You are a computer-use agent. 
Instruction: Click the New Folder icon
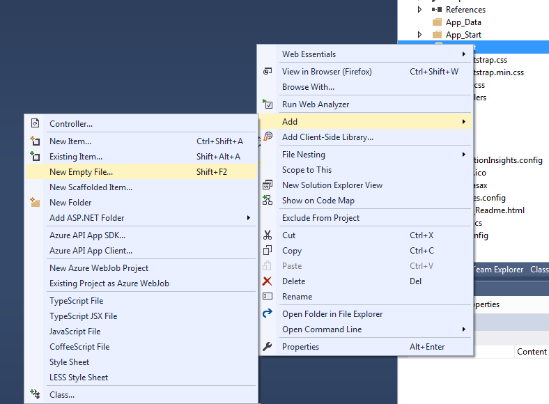click(36, 203)
